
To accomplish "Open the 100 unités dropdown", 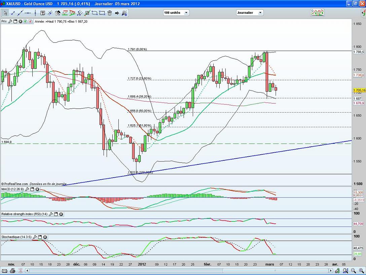I will (176, 12).
